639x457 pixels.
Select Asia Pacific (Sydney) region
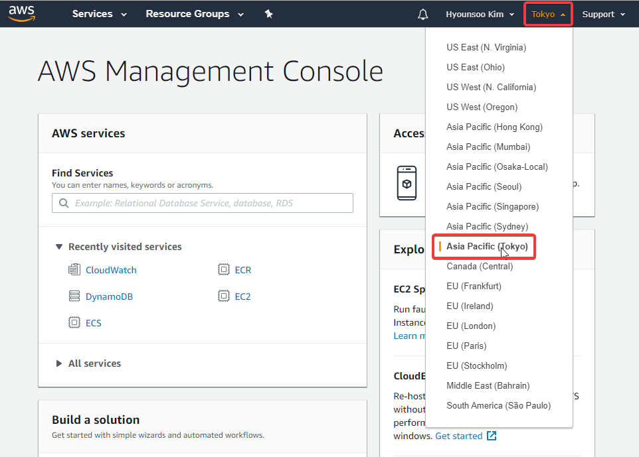coord(488,227)
